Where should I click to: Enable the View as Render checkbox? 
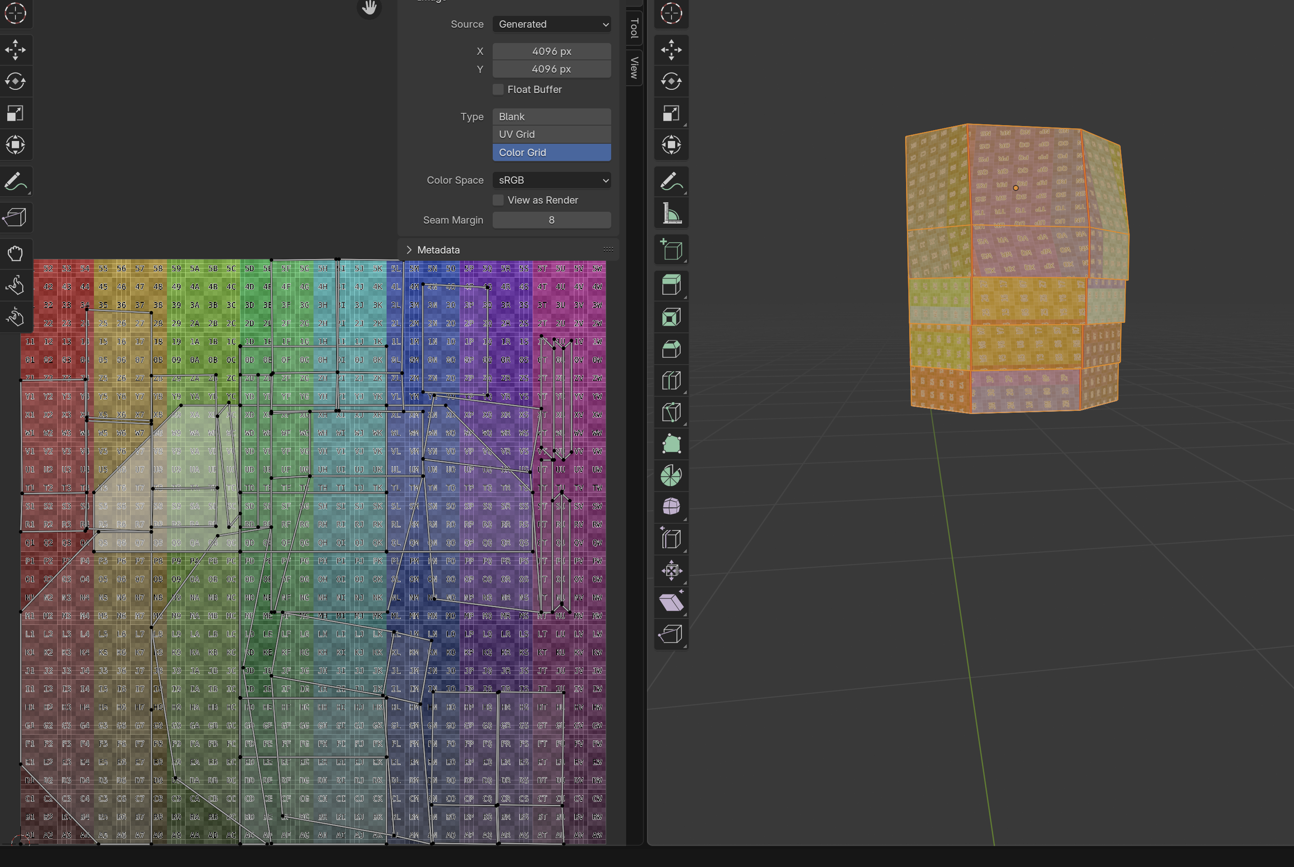[x=498, y=200]
